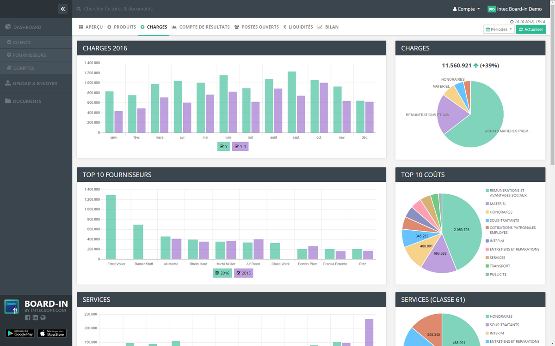The width and height of the screenshot is (555, 346).
Task: Open the Liquidités tab
Action: coord(297,27)
